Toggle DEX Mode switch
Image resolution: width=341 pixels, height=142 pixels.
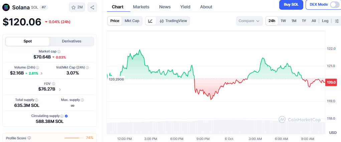click(x=334, y=5)
